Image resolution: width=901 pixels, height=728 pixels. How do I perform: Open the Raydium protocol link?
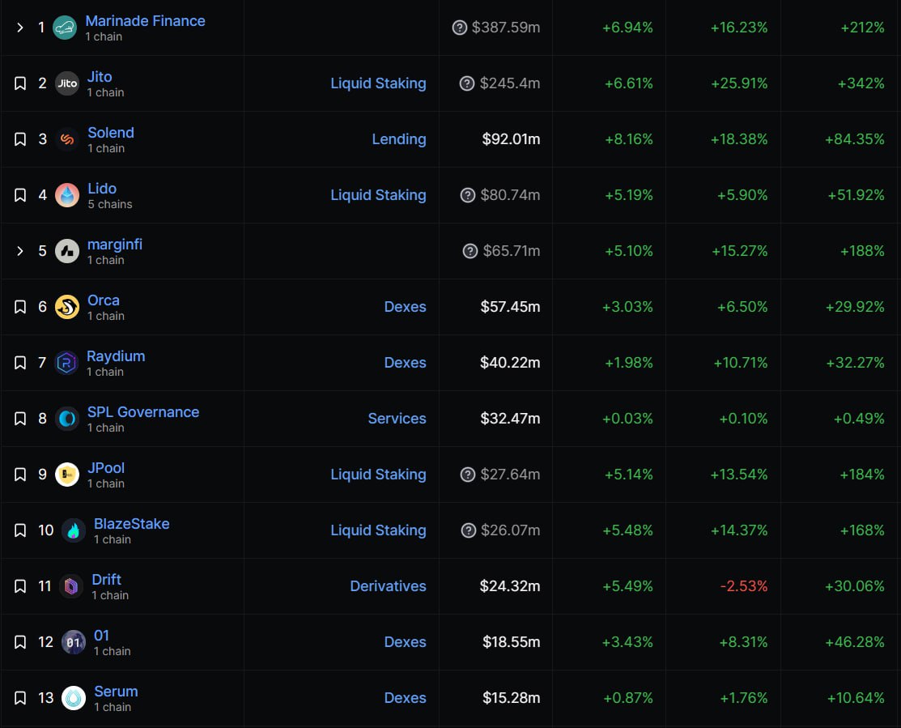116,356
